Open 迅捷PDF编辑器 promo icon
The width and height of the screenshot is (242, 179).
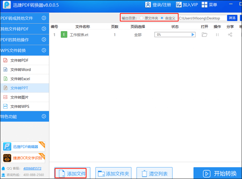[x=7, y=147]
